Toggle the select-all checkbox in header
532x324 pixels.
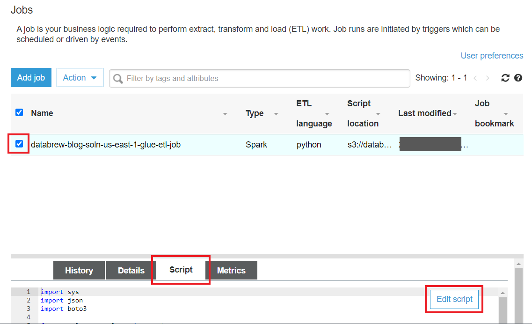click(19, 112)
